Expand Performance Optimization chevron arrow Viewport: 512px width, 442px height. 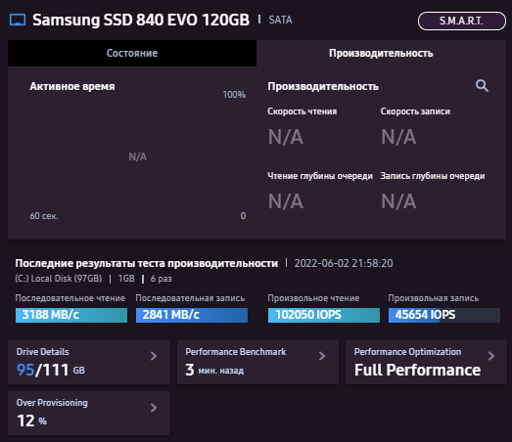(x=491, y=356)
